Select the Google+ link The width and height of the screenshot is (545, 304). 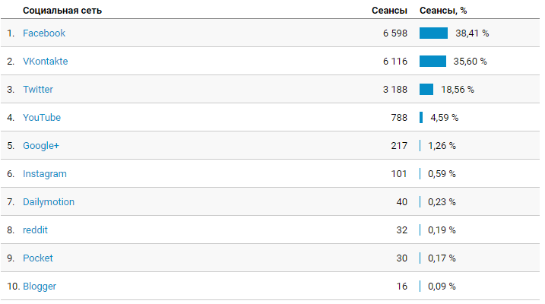[x=41, y=146]
